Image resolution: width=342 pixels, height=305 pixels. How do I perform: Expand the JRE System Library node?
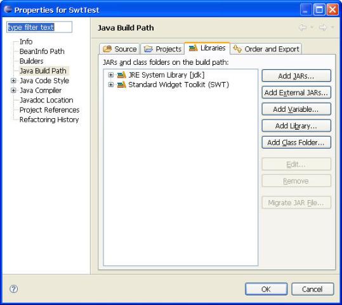pyautogui.click(x=111, y=75)
